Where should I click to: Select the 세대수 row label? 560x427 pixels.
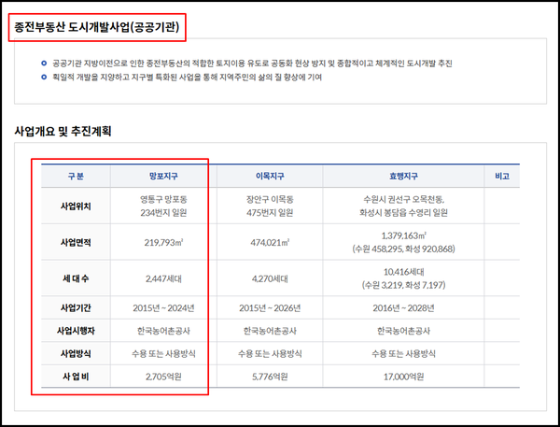click(x=76, y=278)
